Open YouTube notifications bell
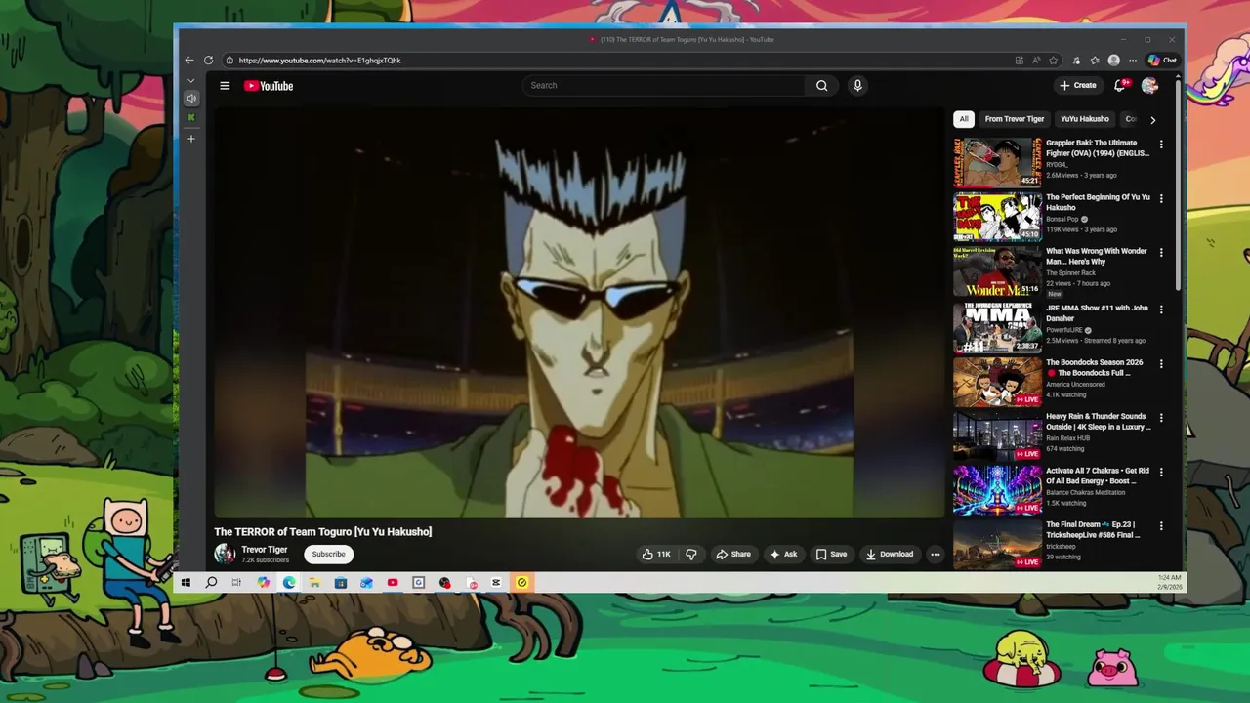 tap(1120, 86)
